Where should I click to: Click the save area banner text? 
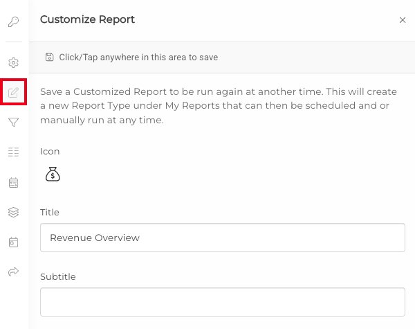[138, 57]
